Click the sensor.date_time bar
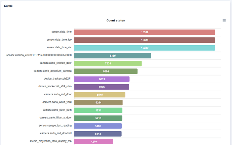Screen dimensions: 232x145 tap(145, 32)
